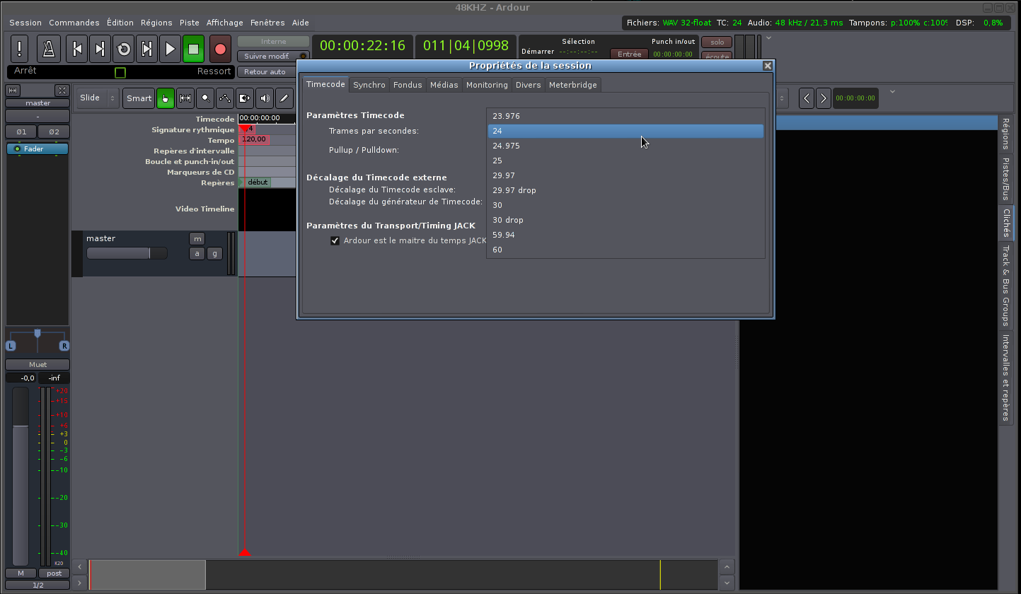Switch to the Synchro tab
The image size is (1021, 594).
[x=369, y=85]
